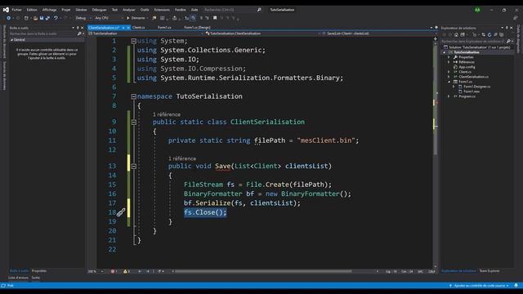Click the '1 référence' link above Save method
523x294 pixels.
[x=182, y=158]
